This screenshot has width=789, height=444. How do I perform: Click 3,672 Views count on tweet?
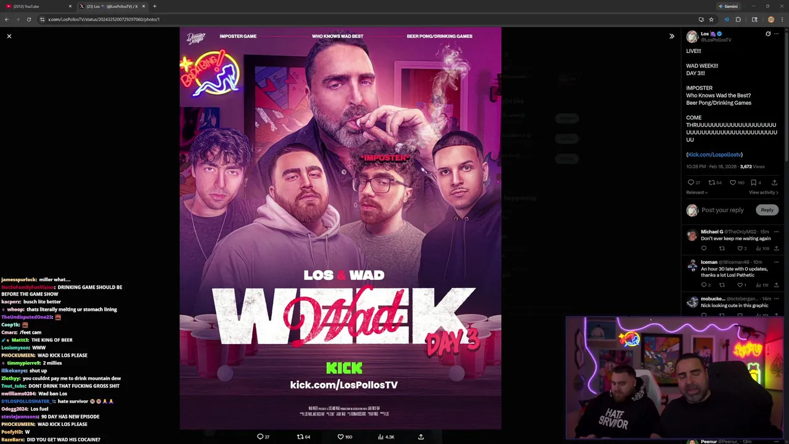[x=752, y=166]
